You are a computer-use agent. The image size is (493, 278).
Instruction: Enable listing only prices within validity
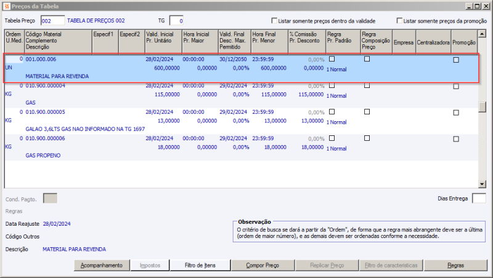(x=274, y=20)
